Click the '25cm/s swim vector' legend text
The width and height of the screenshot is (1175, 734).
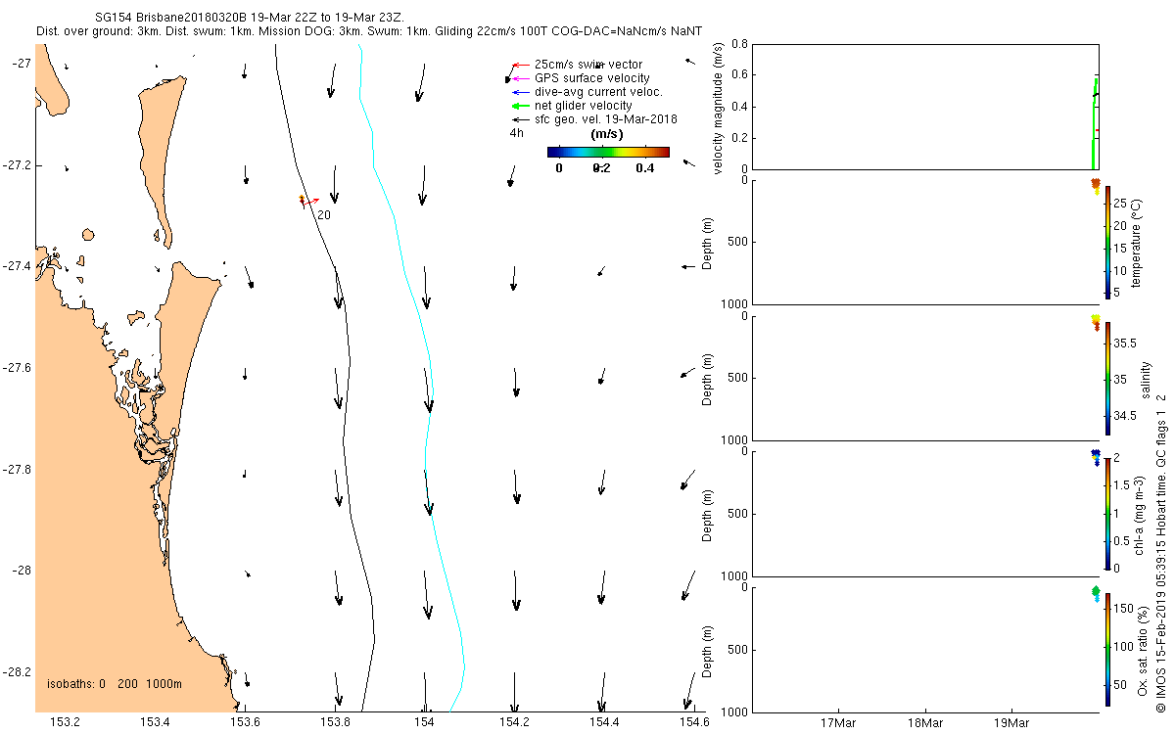pos(588,65)
